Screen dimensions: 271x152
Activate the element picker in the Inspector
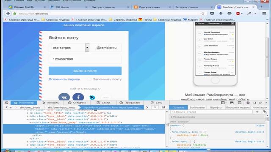pos(7,103)
